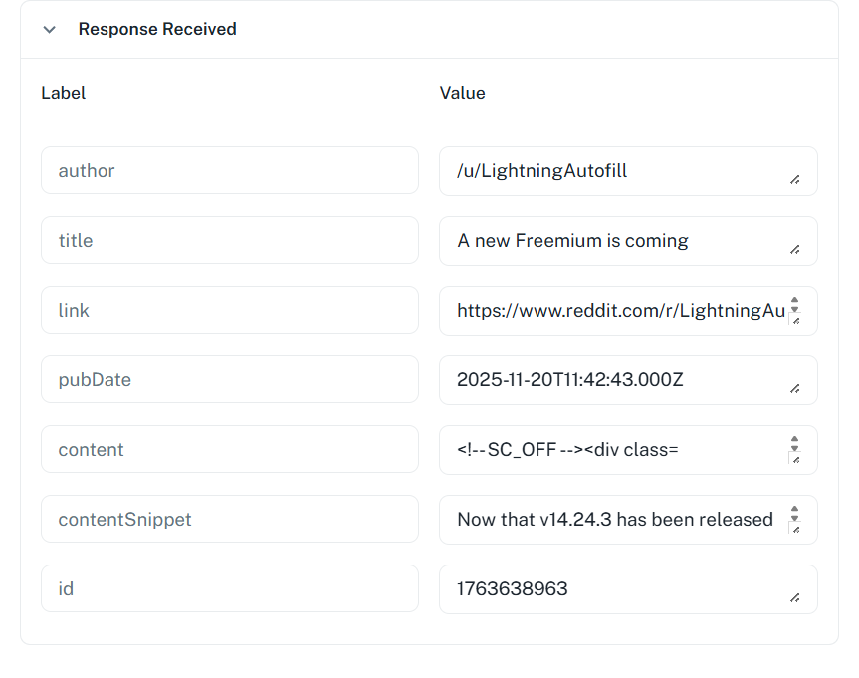The width and height of the screenshot is (859, 678).
Task: Select the title label field
Action: click(229, 241)
